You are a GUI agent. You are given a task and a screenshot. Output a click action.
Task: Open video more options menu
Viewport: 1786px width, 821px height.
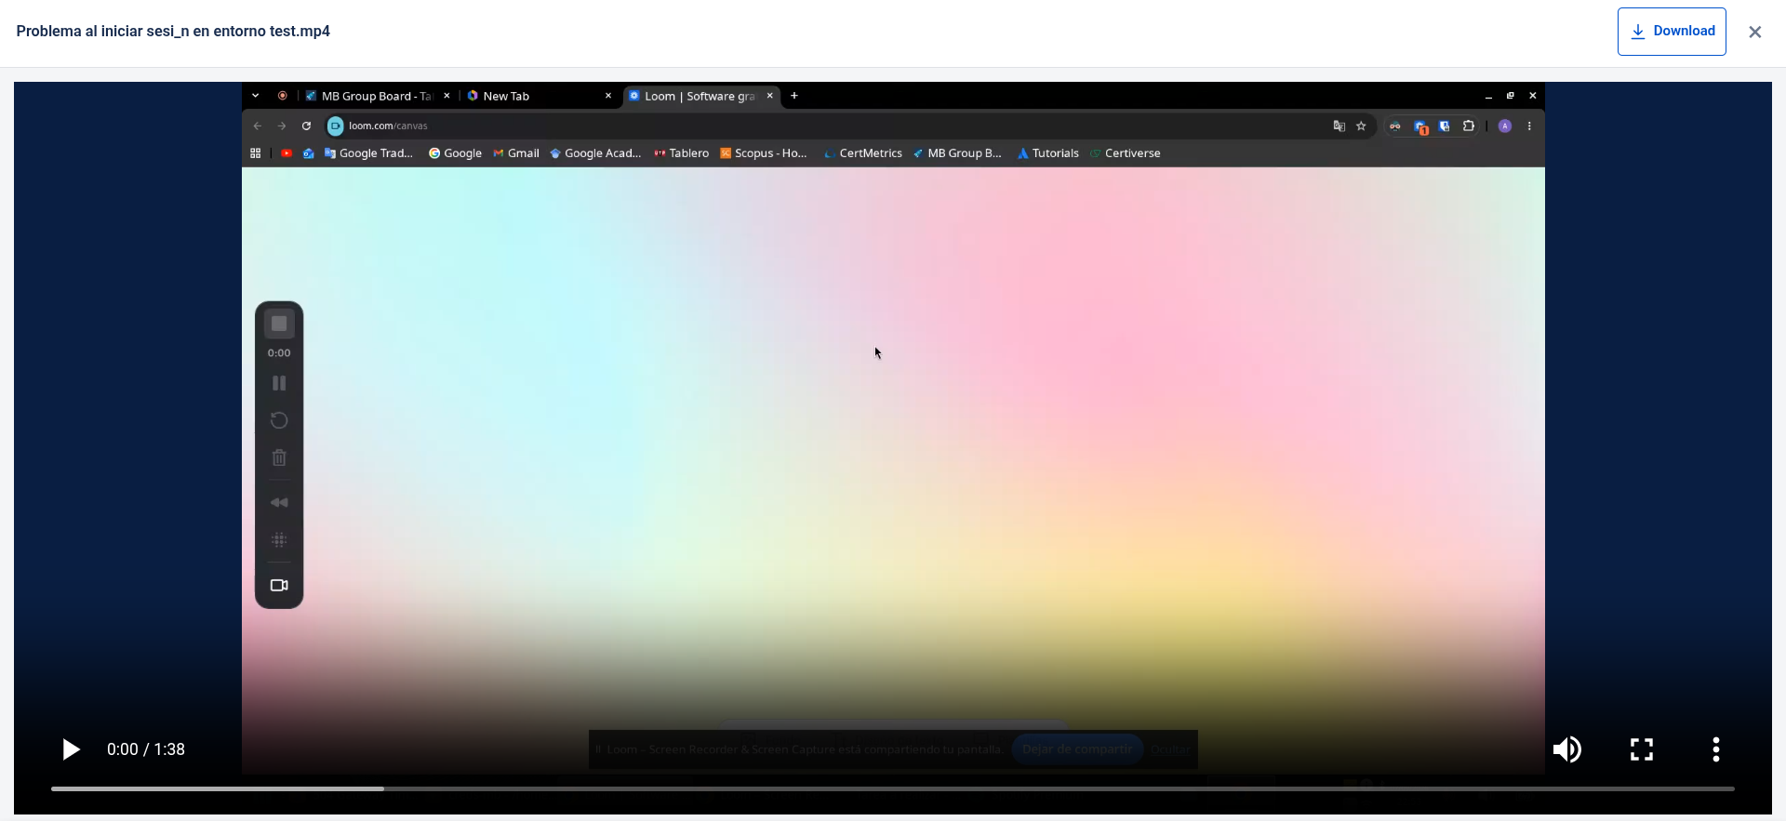[1716, 749]
